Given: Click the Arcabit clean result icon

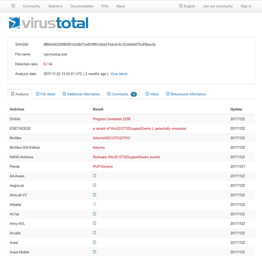Looking at the screenshot, I should pyautogui.click(x=95, y=233).
